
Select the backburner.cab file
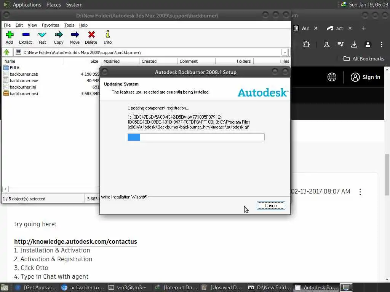[21, 74]
